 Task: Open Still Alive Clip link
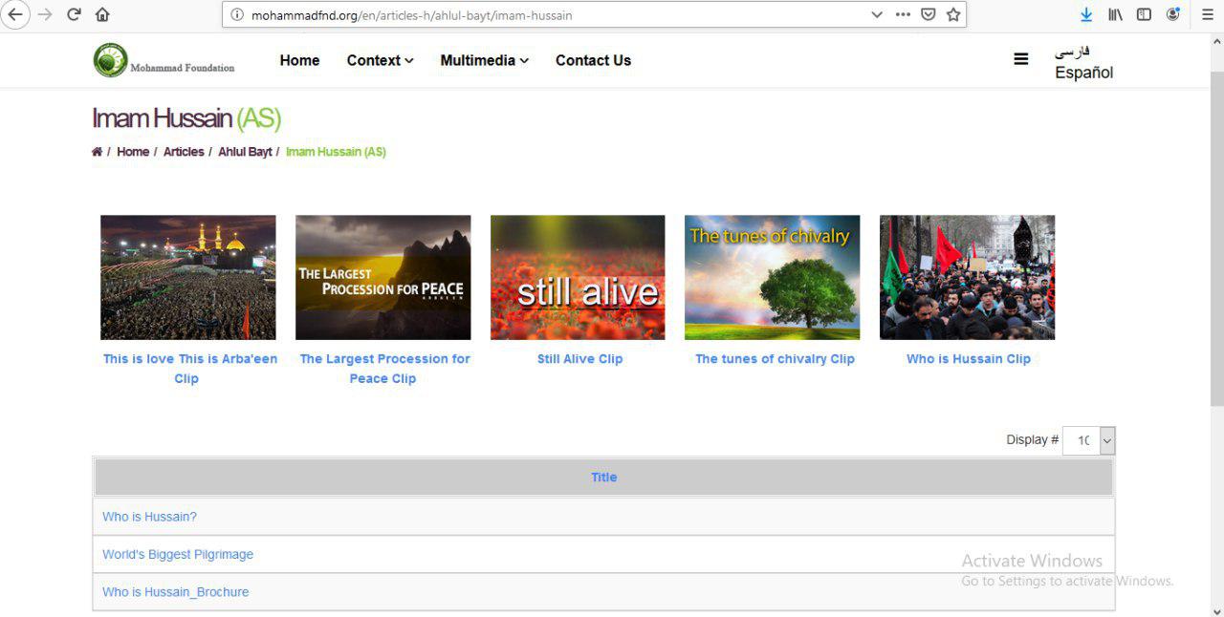click(579, 359)
